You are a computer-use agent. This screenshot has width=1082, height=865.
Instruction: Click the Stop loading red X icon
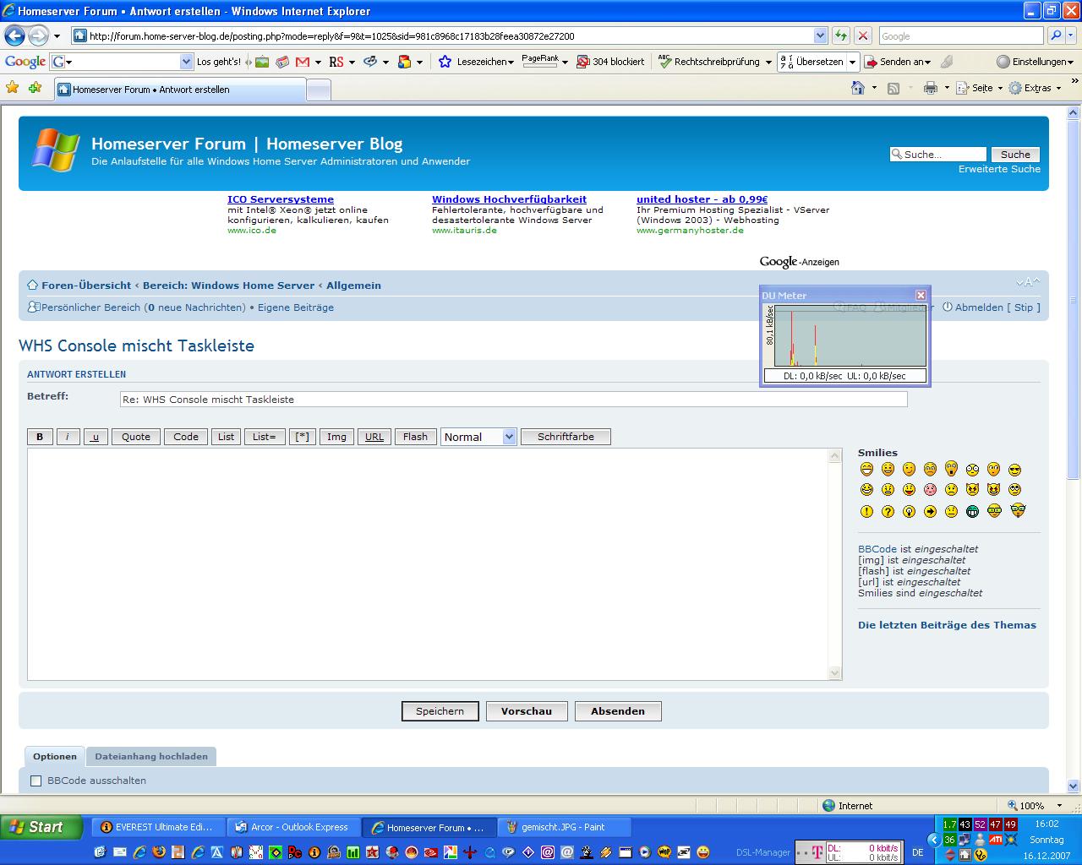pyautogui.click(x=863, y=35)
